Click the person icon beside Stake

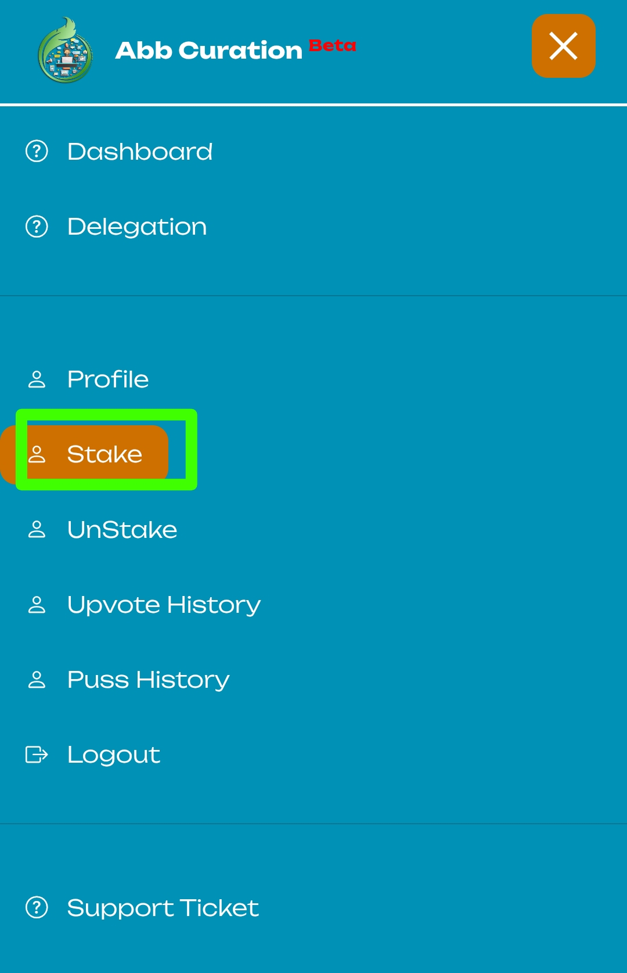37,454
